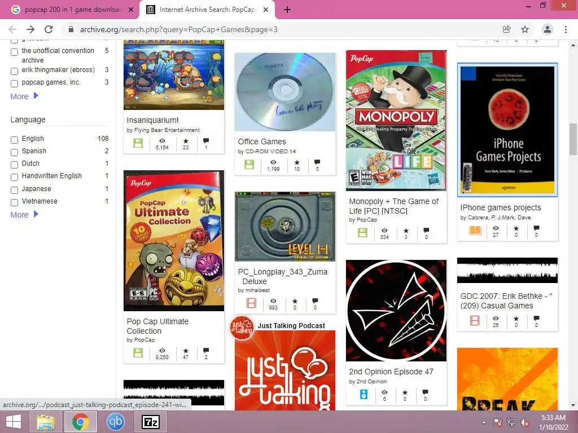
Task: Select the Internet Archive Search tab
Action: pos(207,10)
